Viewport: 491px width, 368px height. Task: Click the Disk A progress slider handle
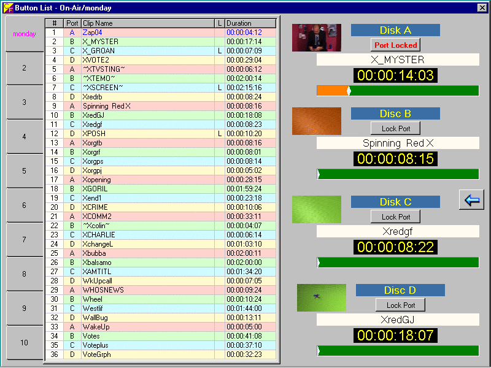tap(349, 91)
